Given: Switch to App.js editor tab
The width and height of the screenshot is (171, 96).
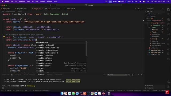Looking at the screenshot, I should point(5,9).
